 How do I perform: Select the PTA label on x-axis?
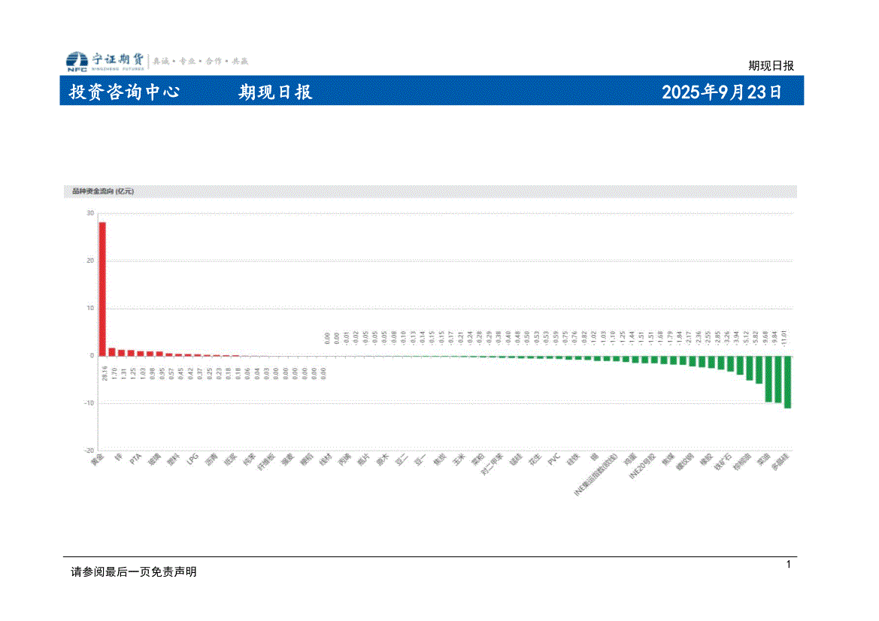click(x=135, y=460)
